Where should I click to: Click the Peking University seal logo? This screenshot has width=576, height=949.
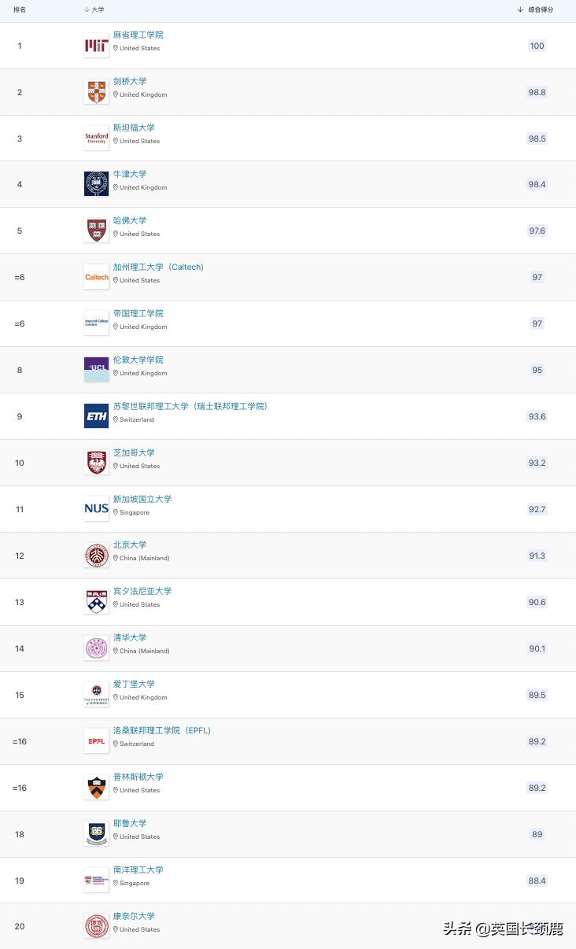coord(96,556)
